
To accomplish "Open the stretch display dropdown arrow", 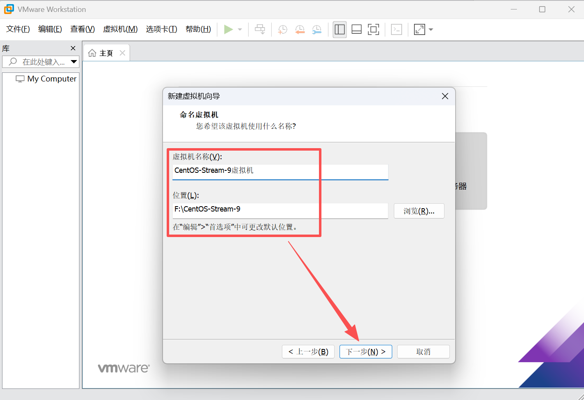I will [x=431, y=30].
